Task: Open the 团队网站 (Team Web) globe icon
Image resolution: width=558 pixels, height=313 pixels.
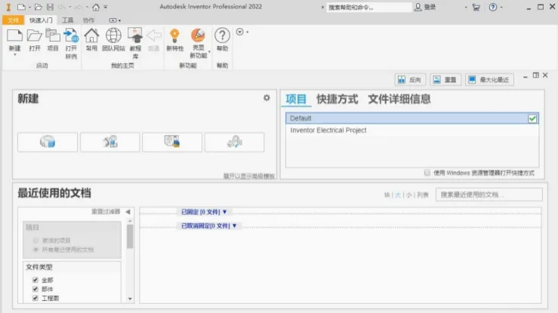Action: point(113,35)
